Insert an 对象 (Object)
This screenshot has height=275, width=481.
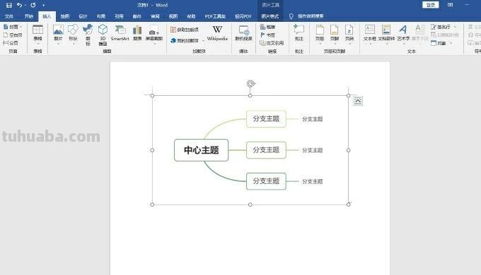[x=439, y=43]
